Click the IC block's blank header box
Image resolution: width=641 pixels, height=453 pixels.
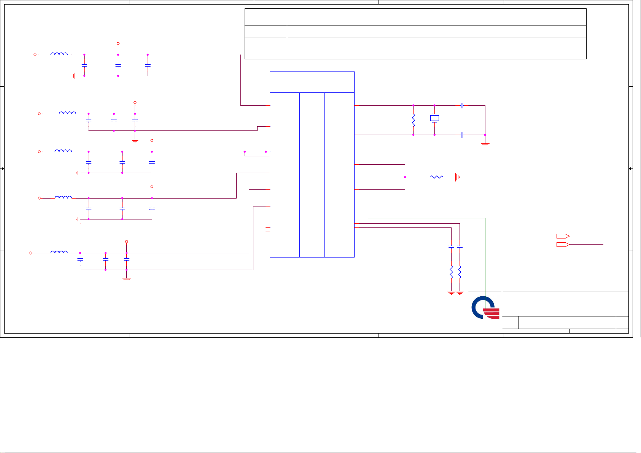click(x=312, y=82)
